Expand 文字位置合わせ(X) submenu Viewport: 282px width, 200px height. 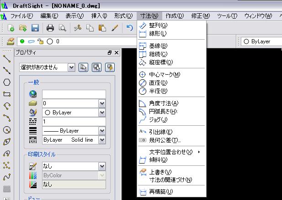point(171,152)
